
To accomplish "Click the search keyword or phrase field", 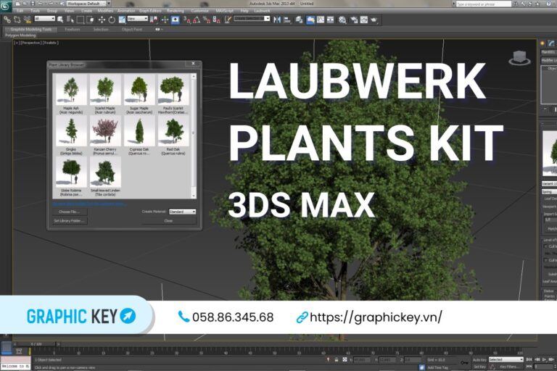I will (x=484, y=4).
